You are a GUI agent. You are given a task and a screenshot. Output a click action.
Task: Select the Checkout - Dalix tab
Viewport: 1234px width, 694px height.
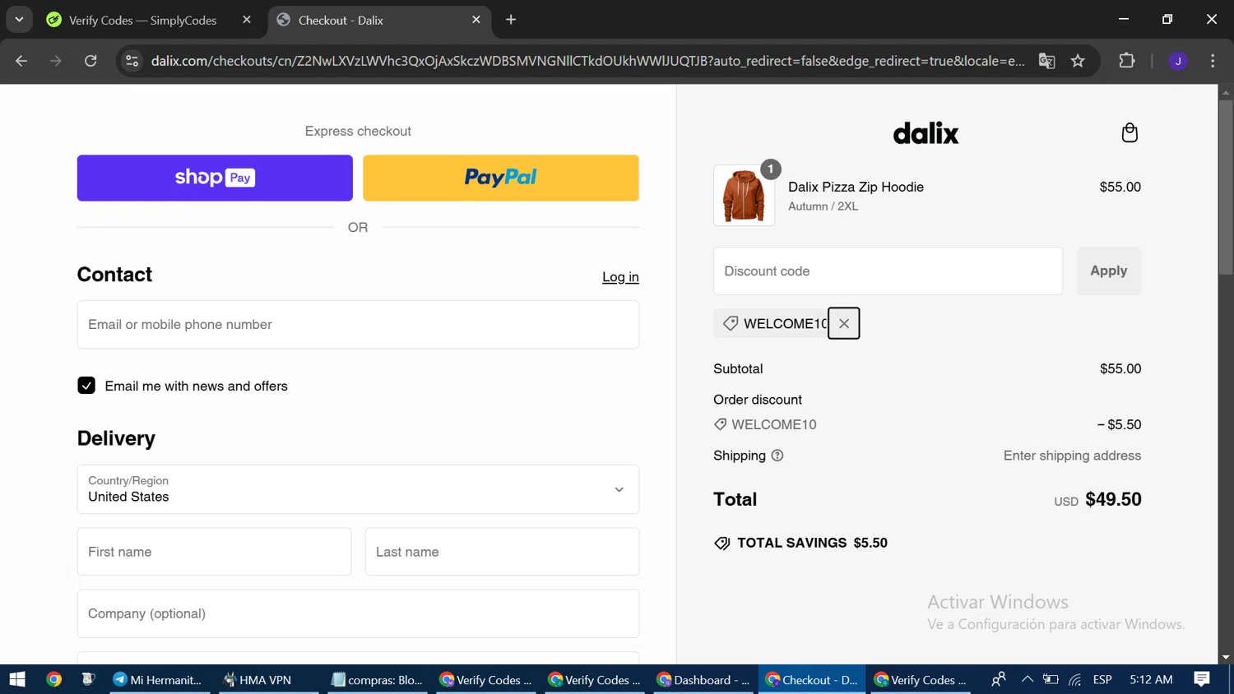[380, 20]
